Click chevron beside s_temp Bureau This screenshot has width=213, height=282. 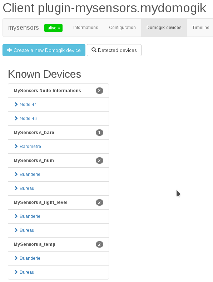16,272
